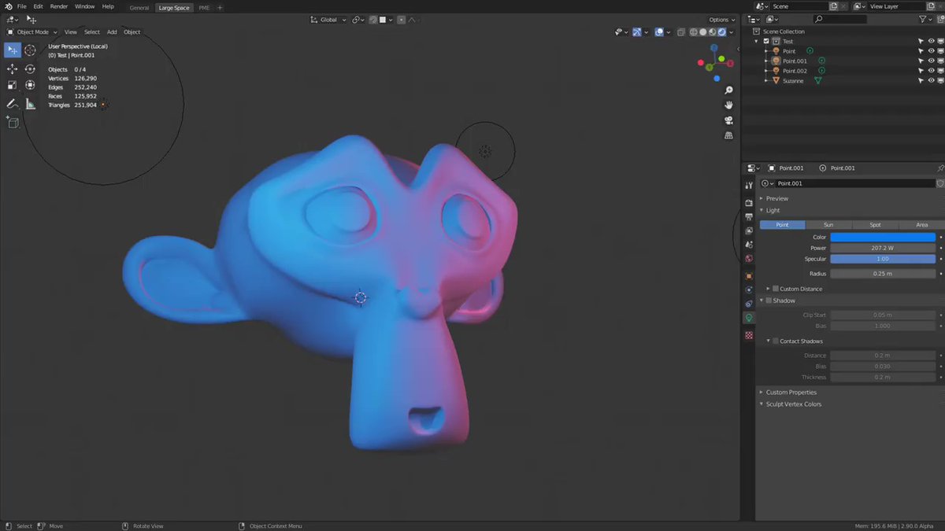945x531 pixels.
Task: Open the viewport Add menu
Action: tap(112, 32)
